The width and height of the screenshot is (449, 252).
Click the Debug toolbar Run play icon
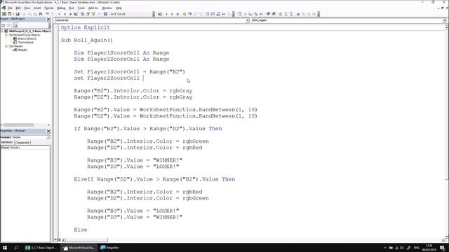tap(166, 14)
